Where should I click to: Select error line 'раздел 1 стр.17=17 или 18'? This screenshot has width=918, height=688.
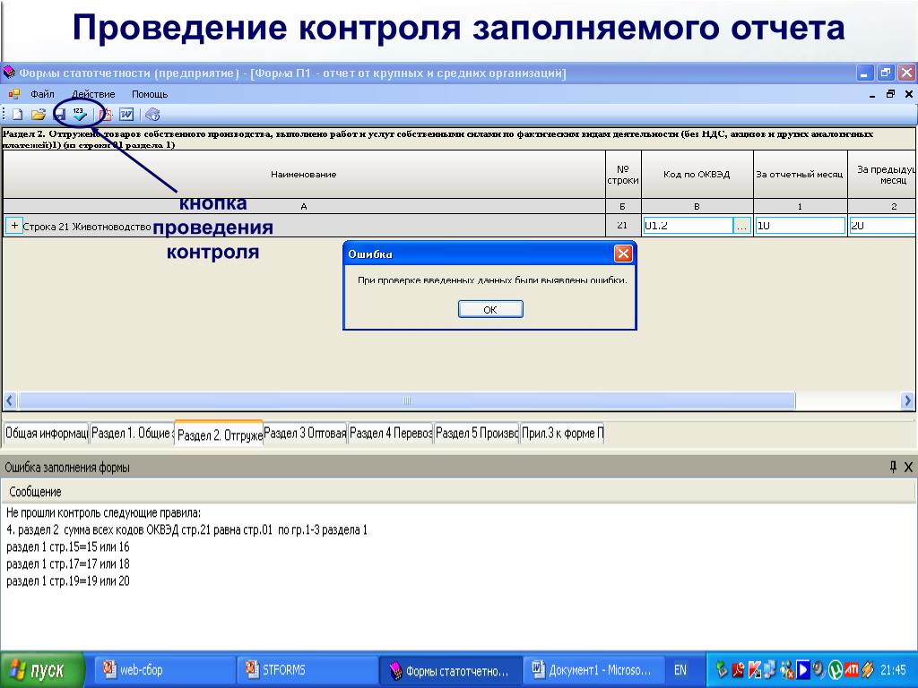(68, 564)
